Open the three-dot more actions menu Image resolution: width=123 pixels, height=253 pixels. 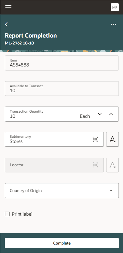click(114, 24)
